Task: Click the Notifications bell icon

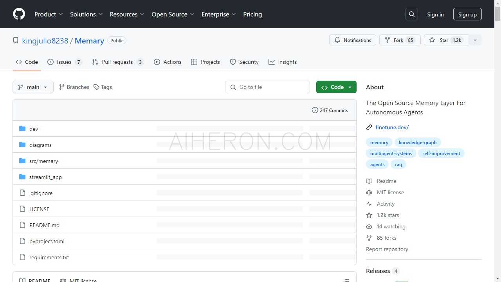Action: [x=337, y=40]
